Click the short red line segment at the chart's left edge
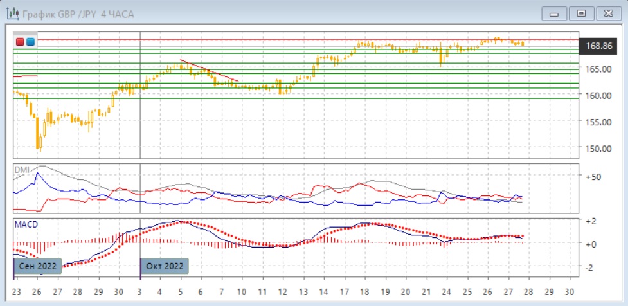The width and height of the screenshot is (628, 306). pyautogui.click(x=26, y=76)
